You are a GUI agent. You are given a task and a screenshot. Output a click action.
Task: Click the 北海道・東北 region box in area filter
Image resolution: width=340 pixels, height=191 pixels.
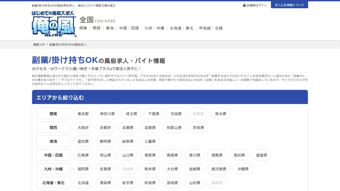[x=54, y=183]
